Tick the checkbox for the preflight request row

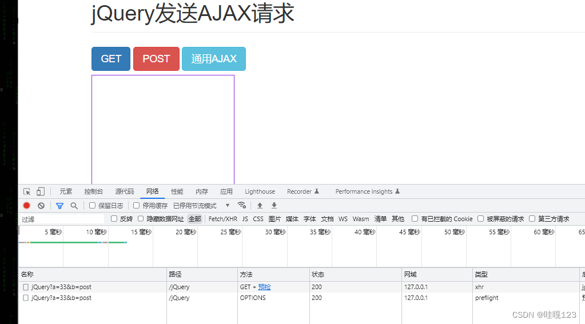pos(26,298)
